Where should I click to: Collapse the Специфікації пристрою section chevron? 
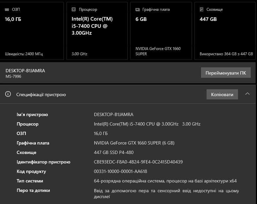248,94
